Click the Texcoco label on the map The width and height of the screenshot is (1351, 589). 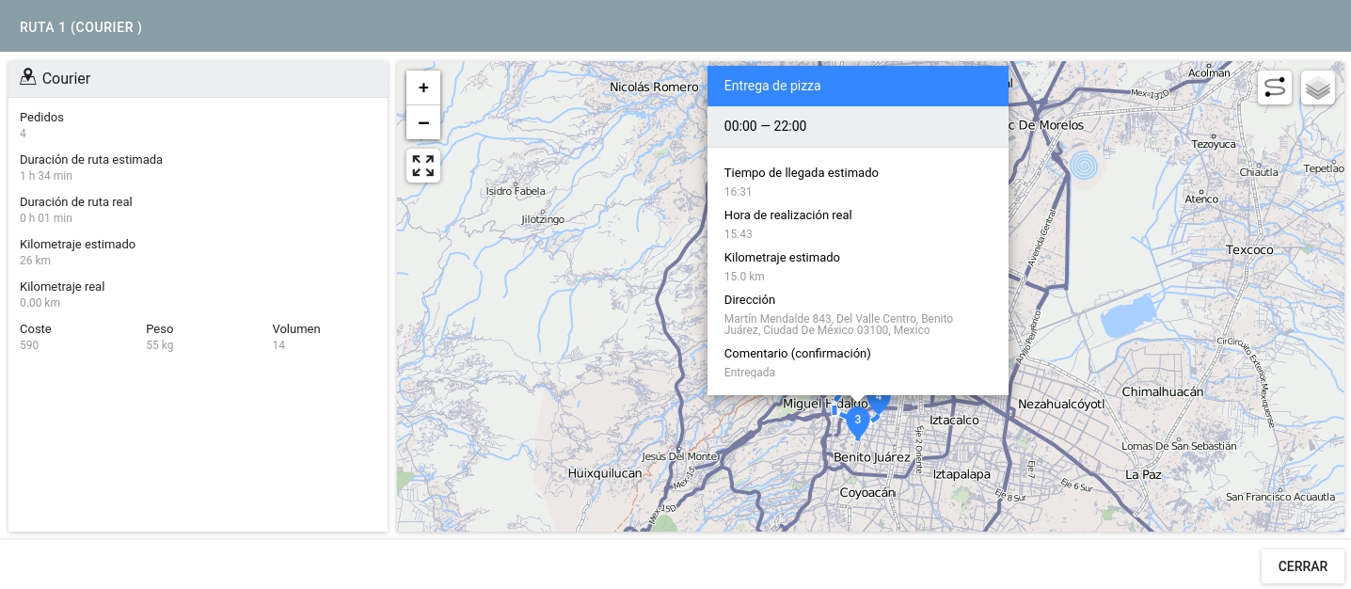click(x=1249, y=250)
